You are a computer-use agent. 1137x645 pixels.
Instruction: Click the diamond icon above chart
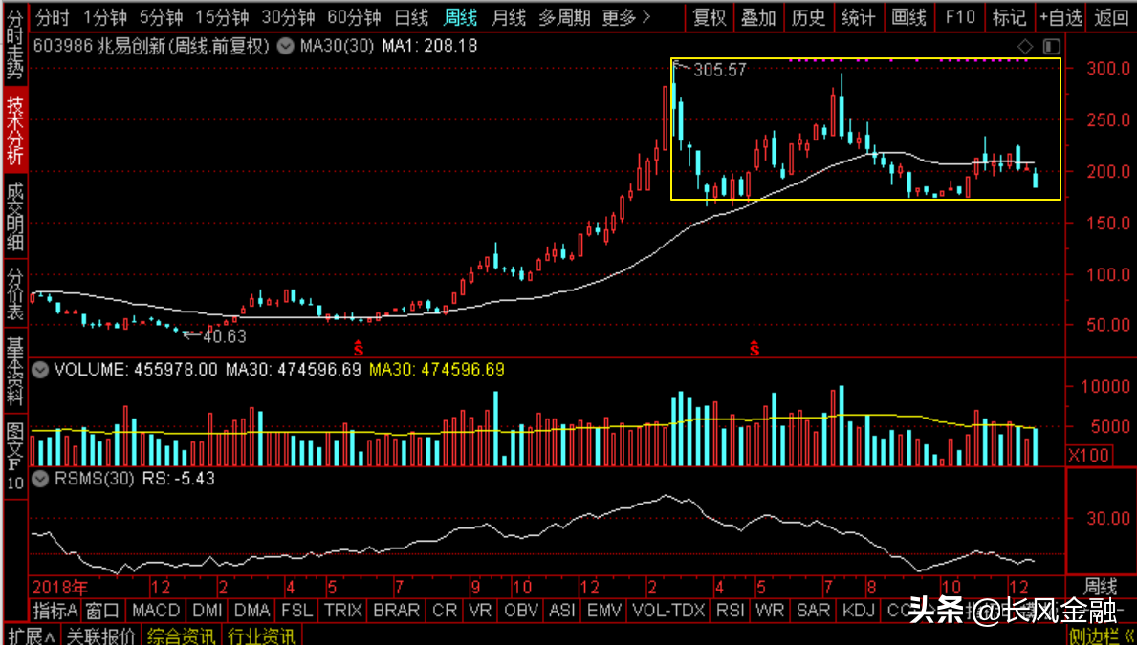(1024, 47)
